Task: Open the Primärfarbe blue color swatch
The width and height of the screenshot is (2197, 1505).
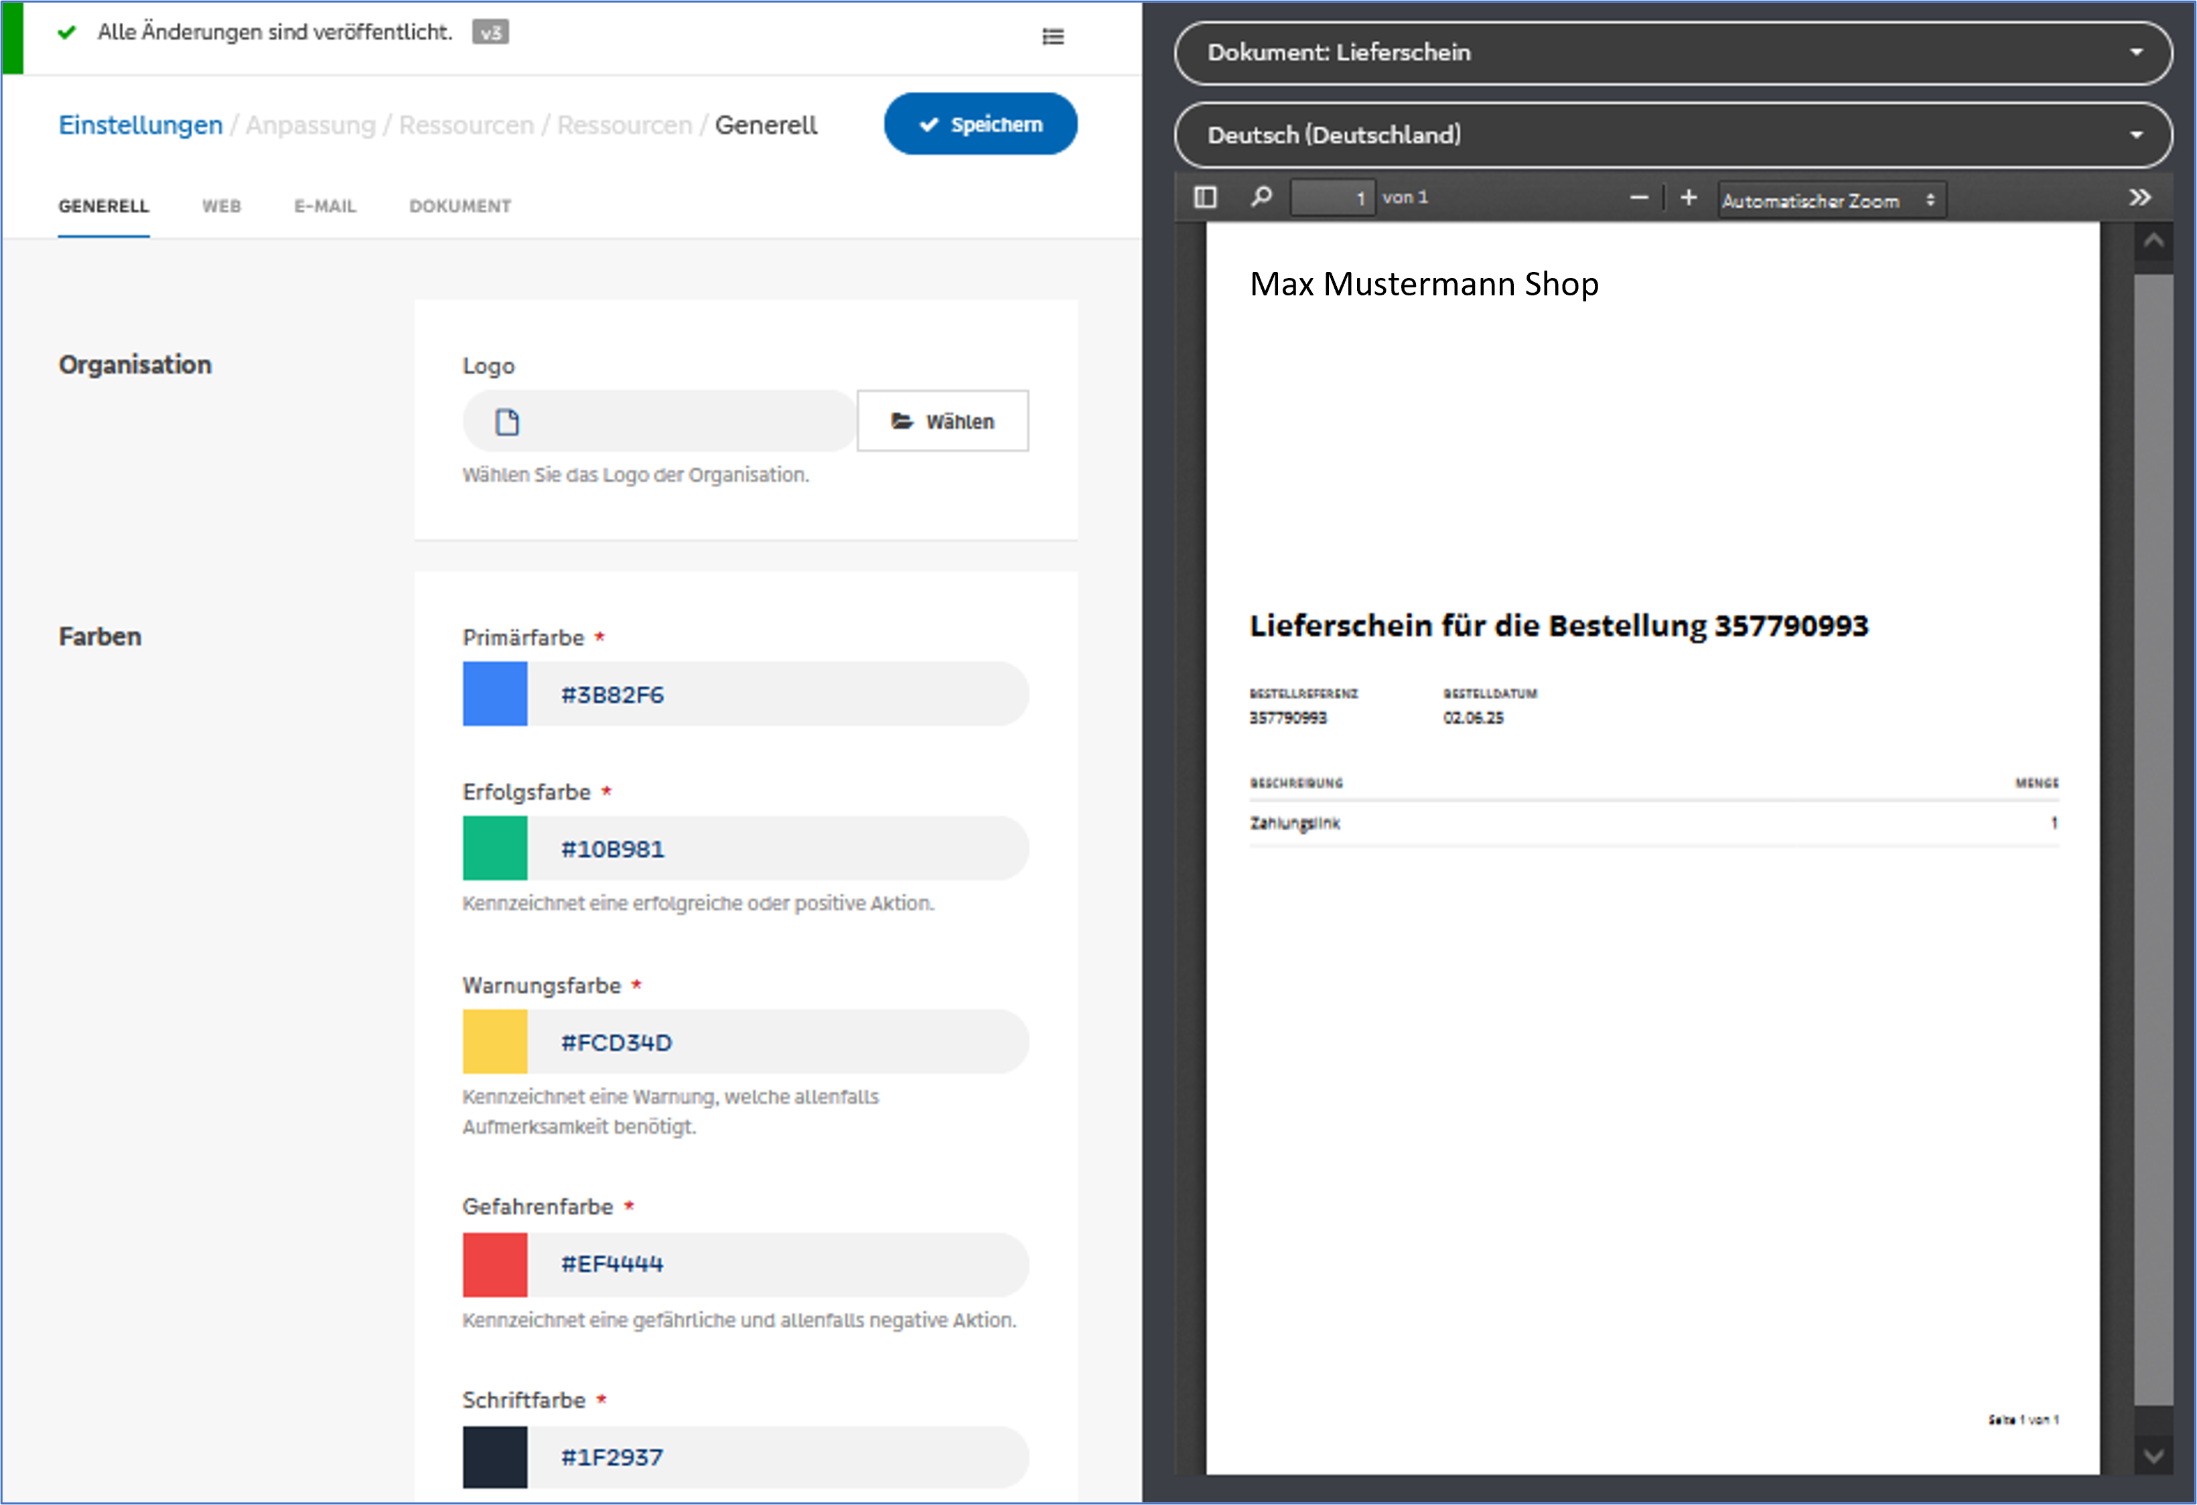Action: tap(494, 694)
